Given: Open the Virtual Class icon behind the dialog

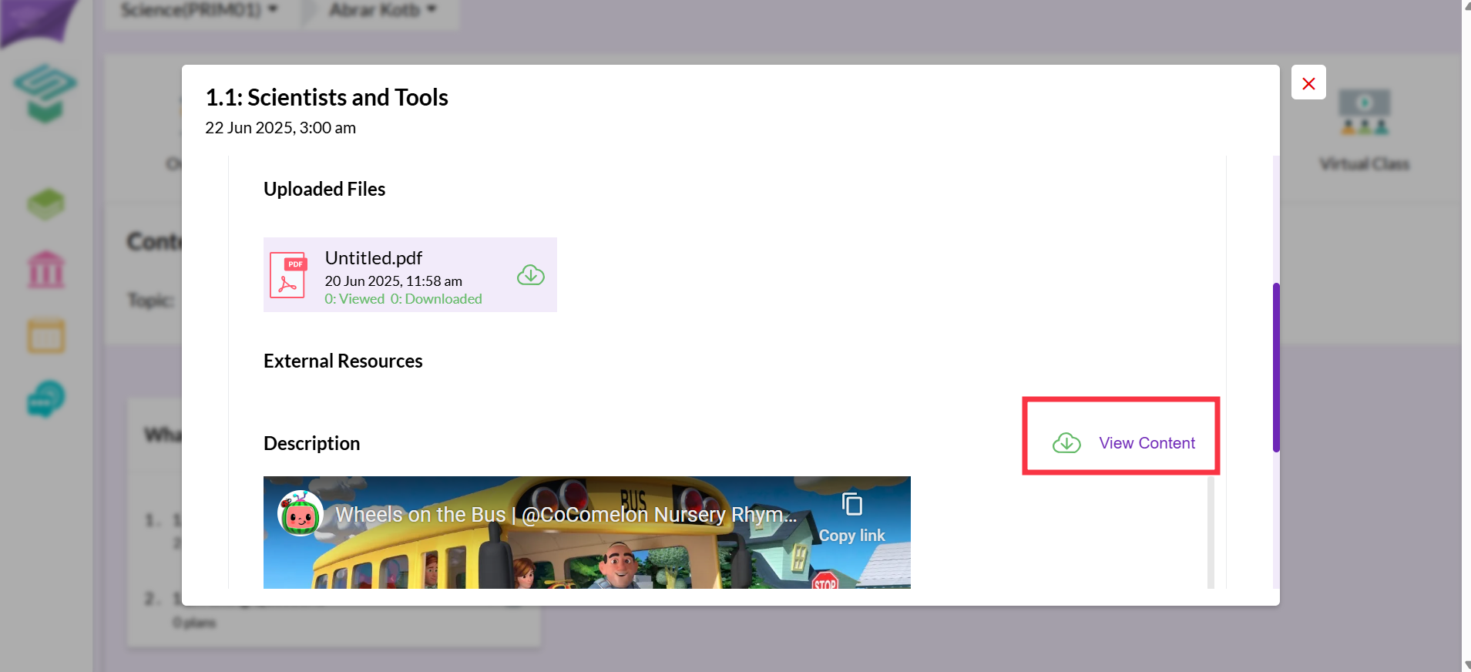Looking at the screenshot, I should point(1364,113).
